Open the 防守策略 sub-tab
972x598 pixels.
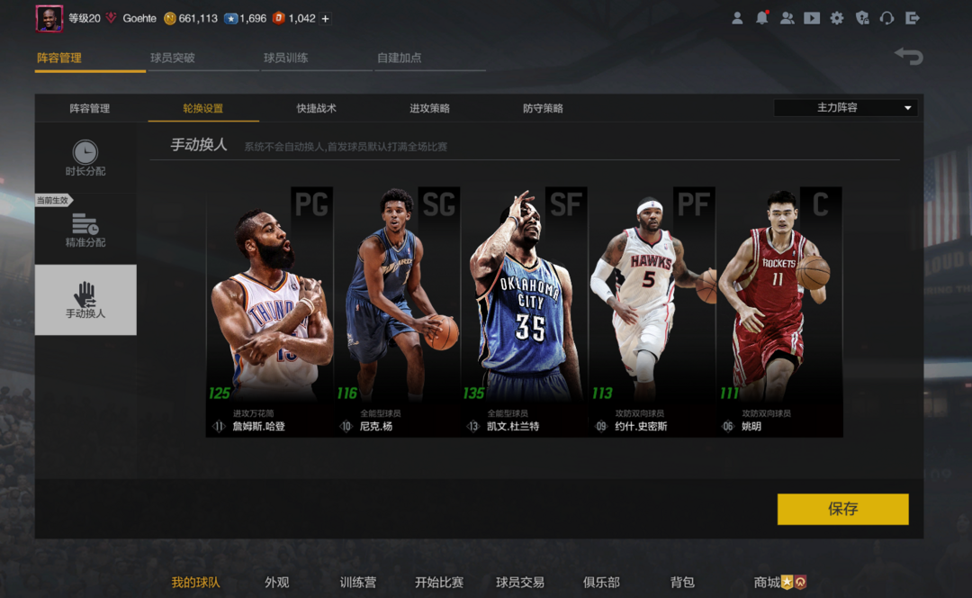(543, 108)
